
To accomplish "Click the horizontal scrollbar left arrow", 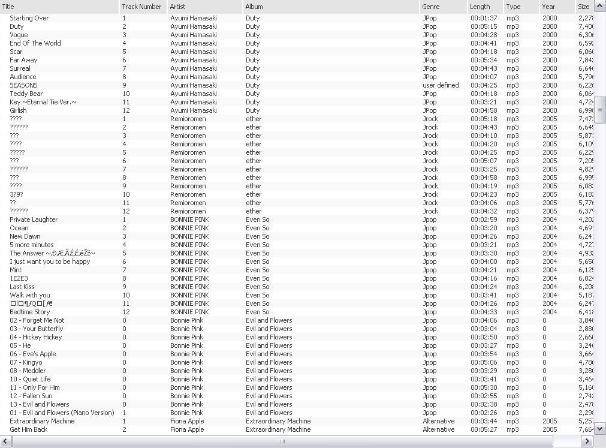I will click(6, 441).
